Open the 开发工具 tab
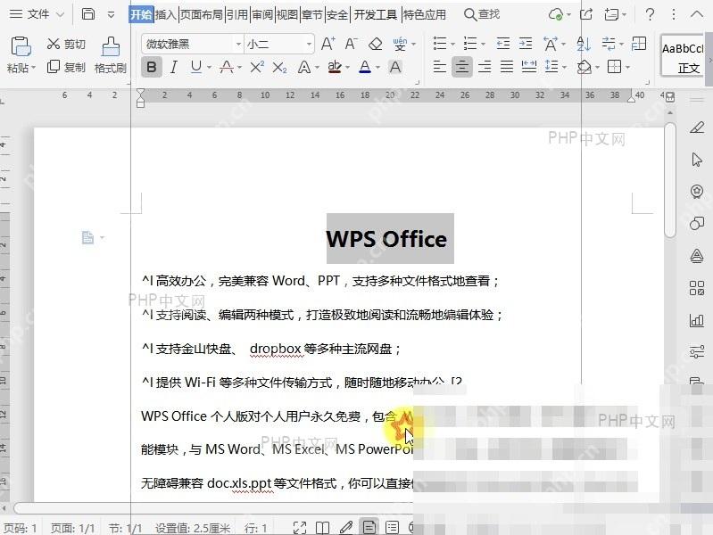Image resolution: width=713 pixels, height=535 pixels. pyautogui.click(x=375, y=14)
